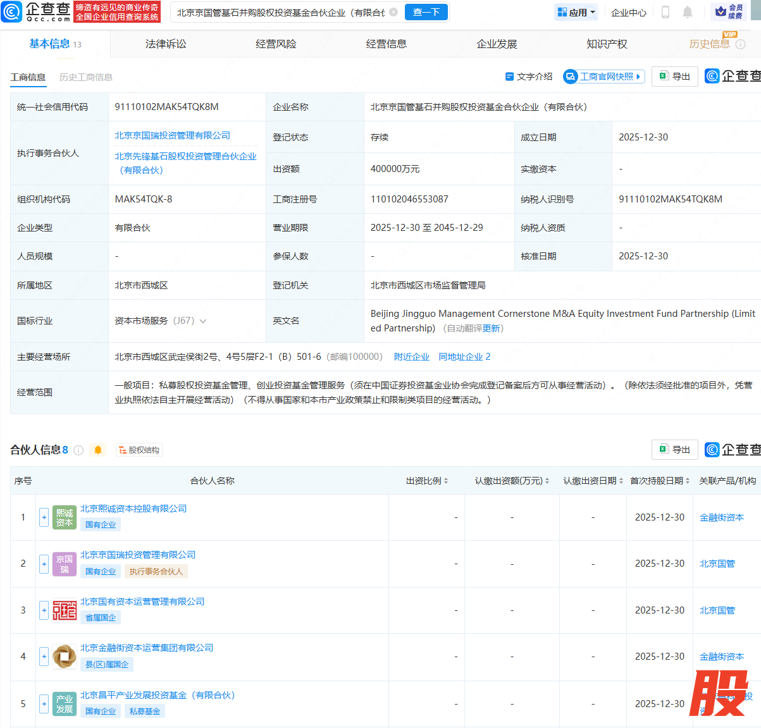
Task: Click the info icon beside 合伙人信息
Action: (78, 450)
